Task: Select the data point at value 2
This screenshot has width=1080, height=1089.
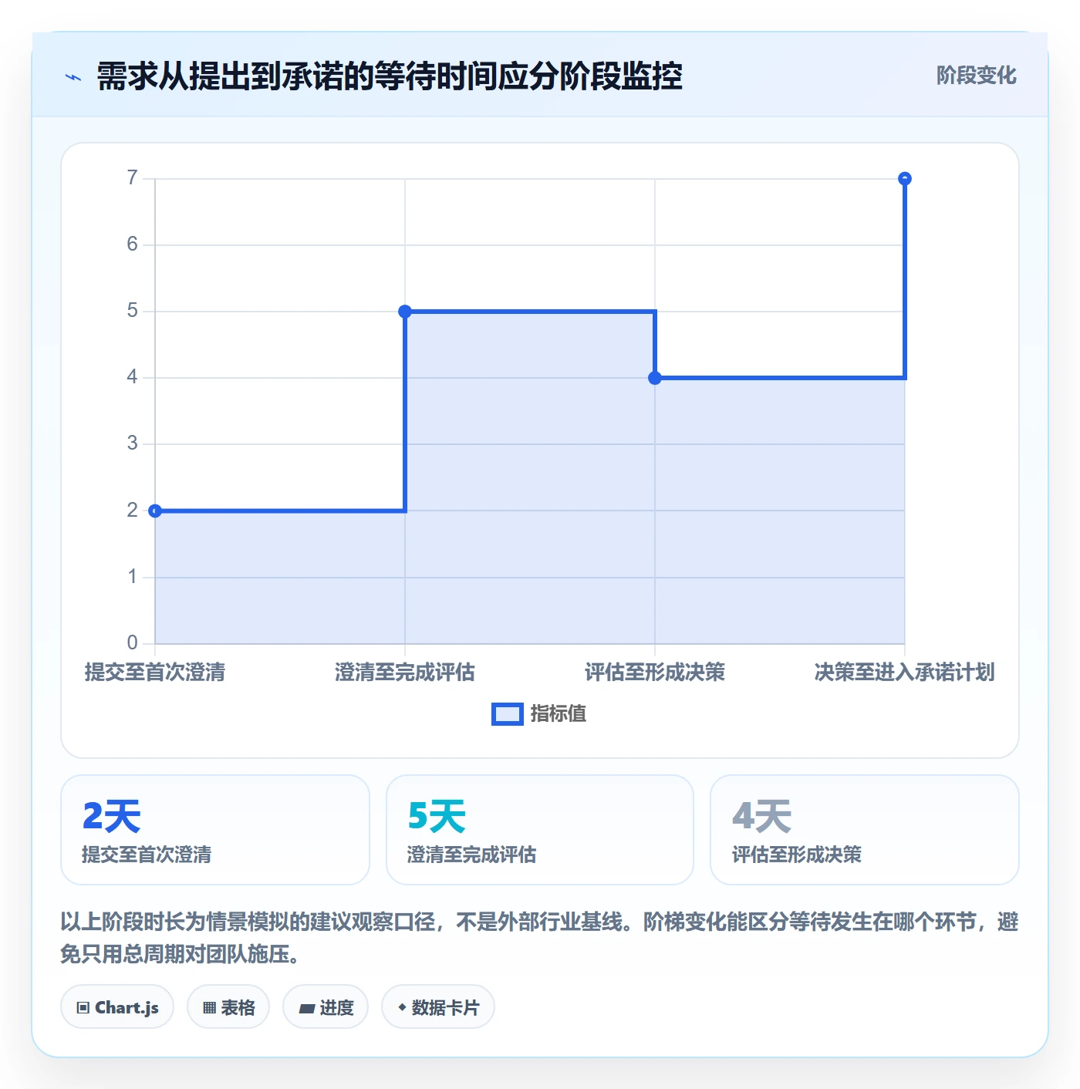Action: point(155,511)
